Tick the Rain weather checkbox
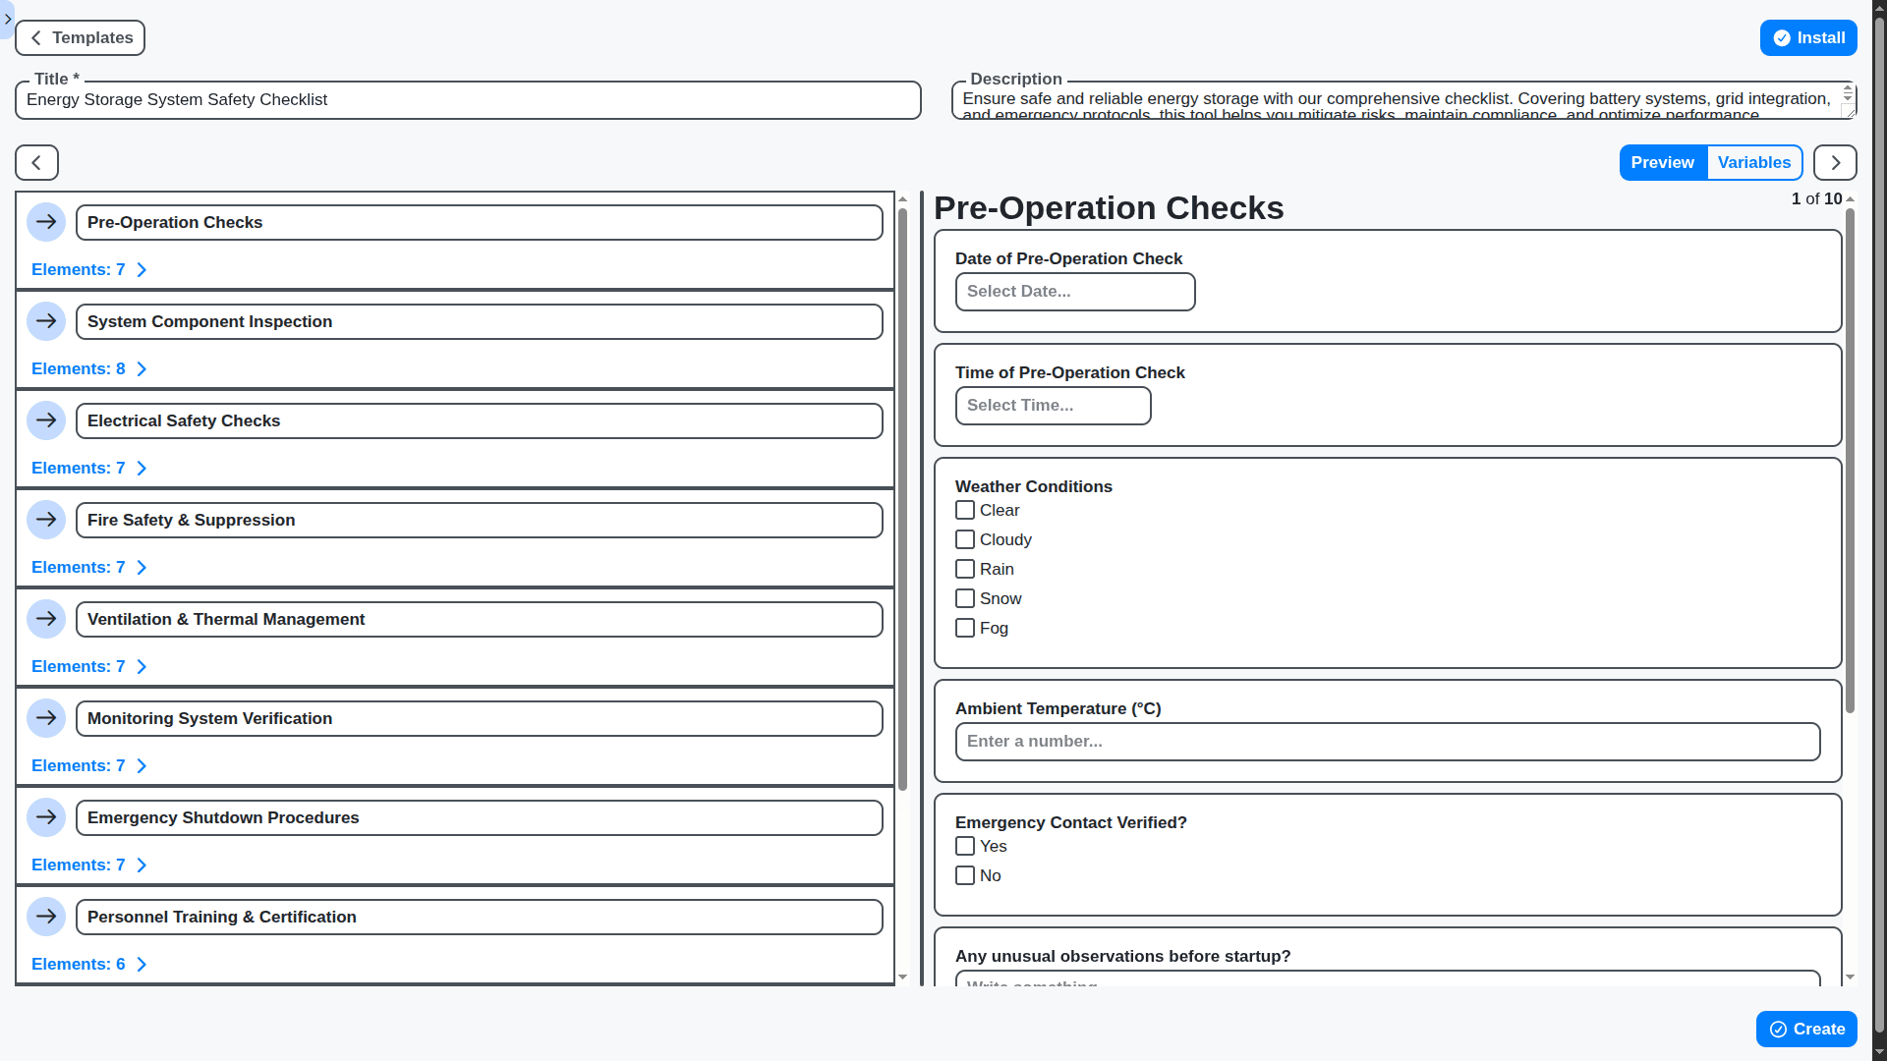This screenshot has height=1061, width=1887. (x=965, y=569)
